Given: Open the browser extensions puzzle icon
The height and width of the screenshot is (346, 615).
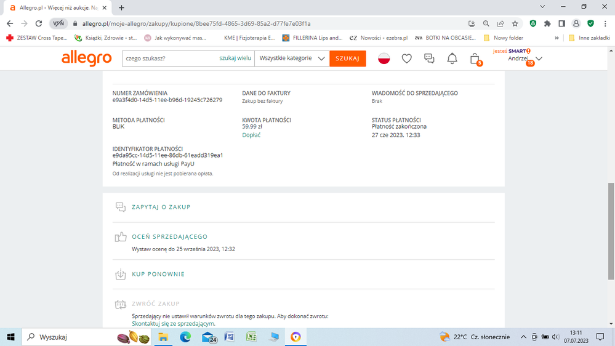Looking at the screenshot, I should 547,23.
